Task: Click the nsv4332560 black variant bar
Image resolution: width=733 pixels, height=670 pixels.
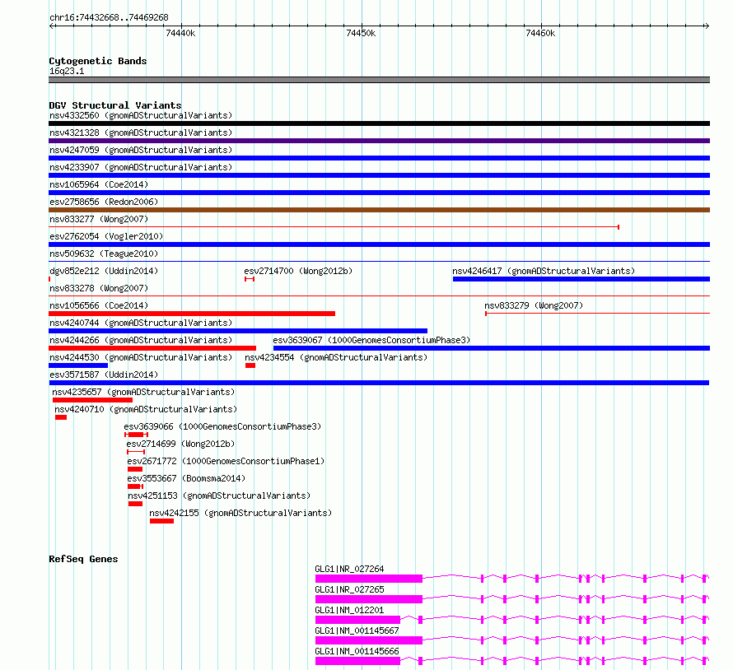Action: tap(379, 123)
